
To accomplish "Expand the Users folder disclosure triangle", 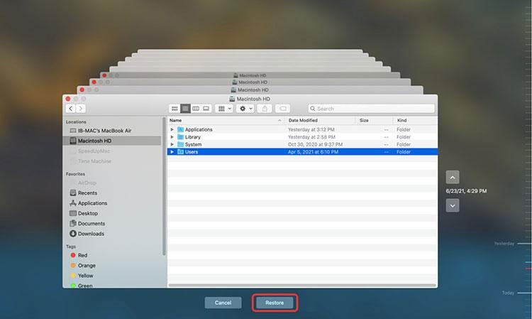I will click(x=172, y=152).
